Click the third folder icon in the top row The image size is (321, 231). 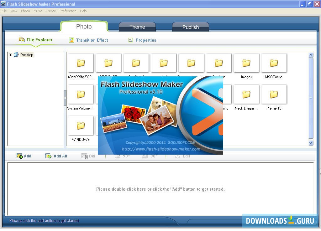[136, 63]
